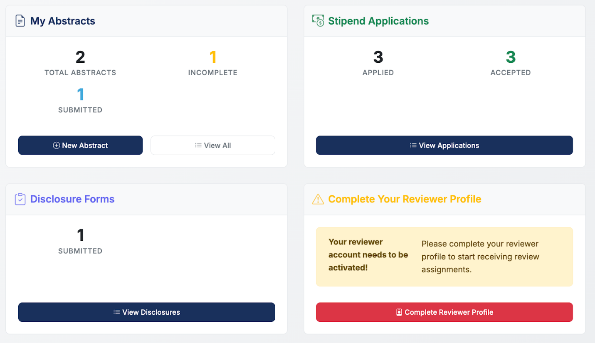Open the View Disclosures button
This screenshot has height=343, width=595.
point(146,312)
